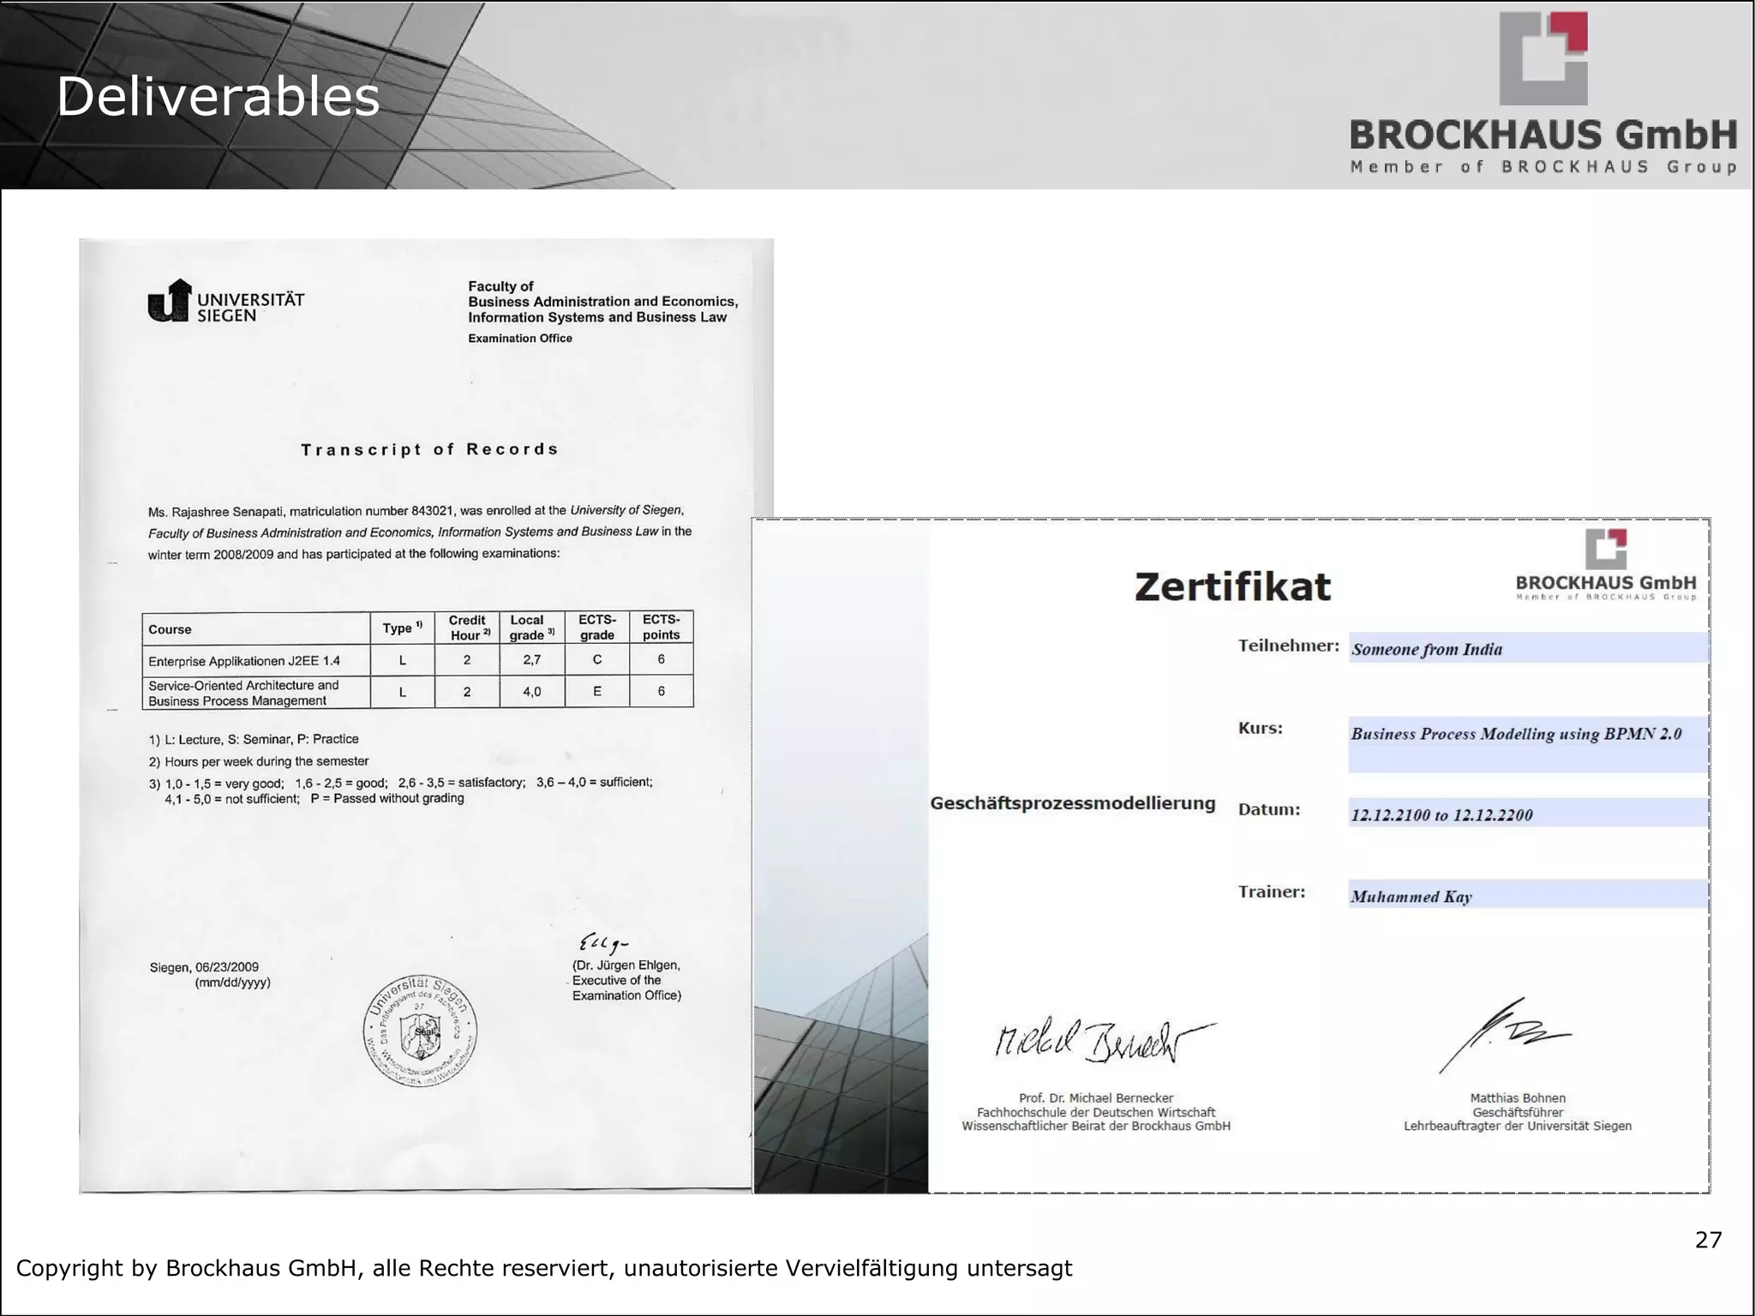Click the 'Deliverables' slide title
The width and height of the screenshot is (1755, 1316).
218,97
